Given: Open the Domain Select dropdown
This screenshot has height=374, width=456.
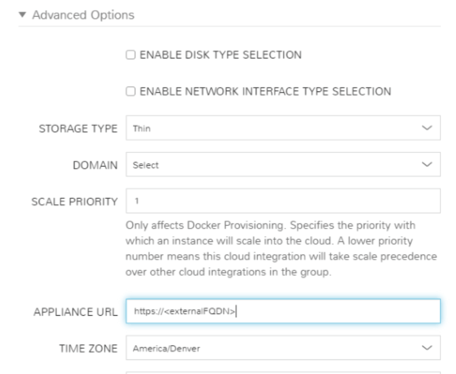Looking at the screenshot, I should [272, 165].
